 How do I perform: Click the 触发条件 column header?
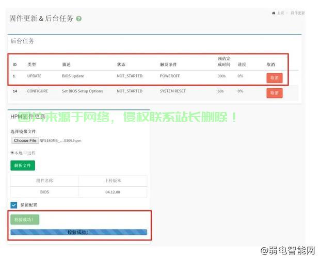[168, 64]
